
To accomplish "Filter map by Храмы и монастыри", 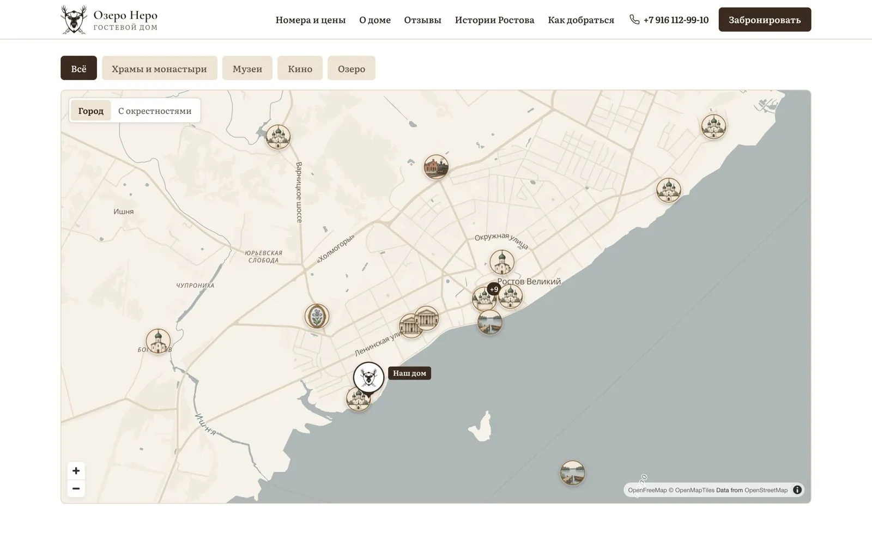I will pos(159,68).
